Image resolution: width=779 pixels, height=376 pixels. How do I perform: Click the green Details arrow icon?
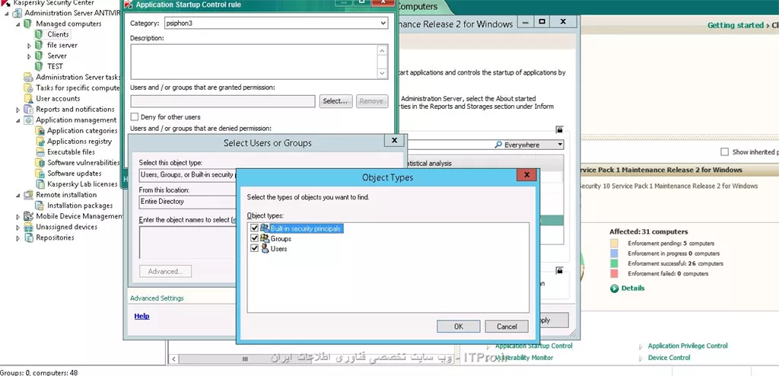614,288
